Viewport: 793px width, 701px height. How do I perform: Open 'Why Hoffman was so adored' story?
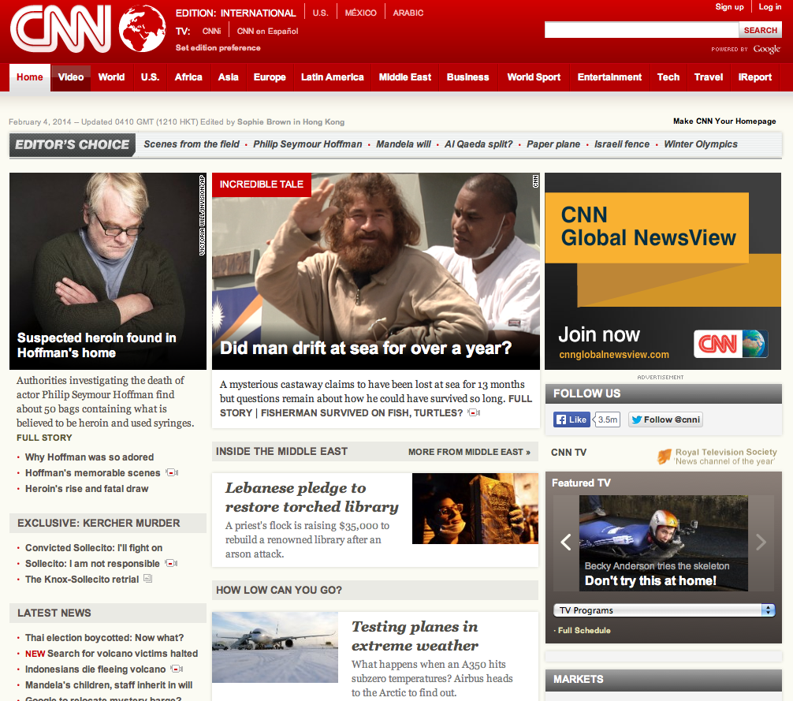pyautogui.click(x=90, y=457)
